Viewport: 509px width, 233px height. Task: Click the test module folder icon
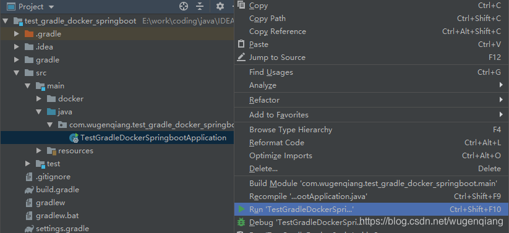coord(40,164)
